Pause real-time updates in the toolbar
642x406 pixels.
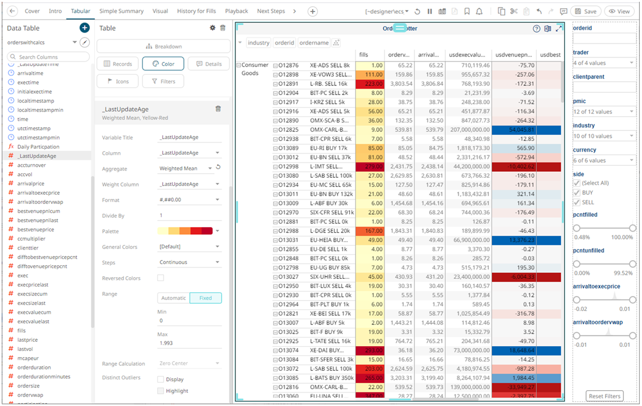tap(430, 11)
